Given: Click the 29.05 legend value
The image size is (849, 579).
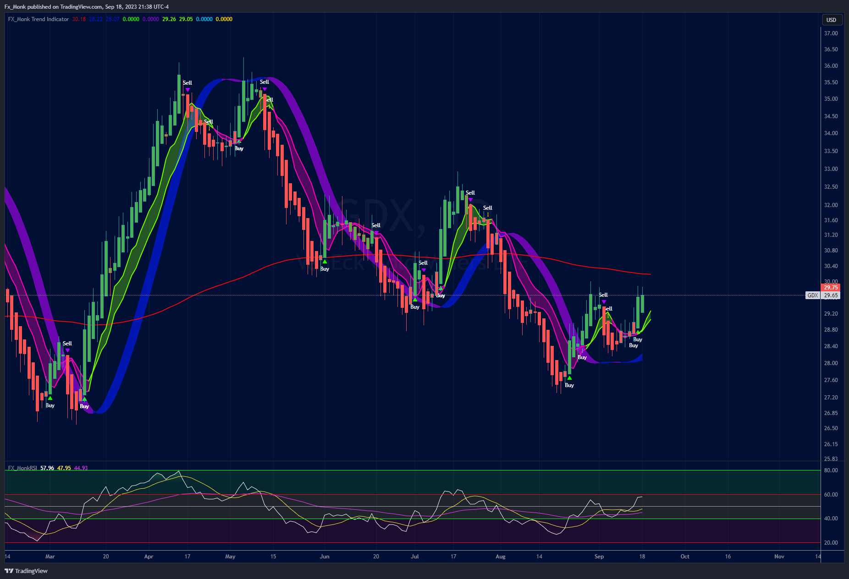Looking at the screenshot, I should coord(186,19).
